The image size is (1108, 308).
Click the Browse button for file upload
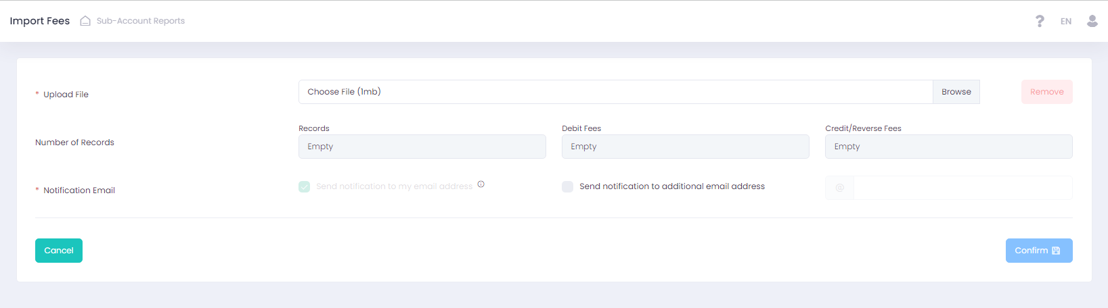pos(956,92)
